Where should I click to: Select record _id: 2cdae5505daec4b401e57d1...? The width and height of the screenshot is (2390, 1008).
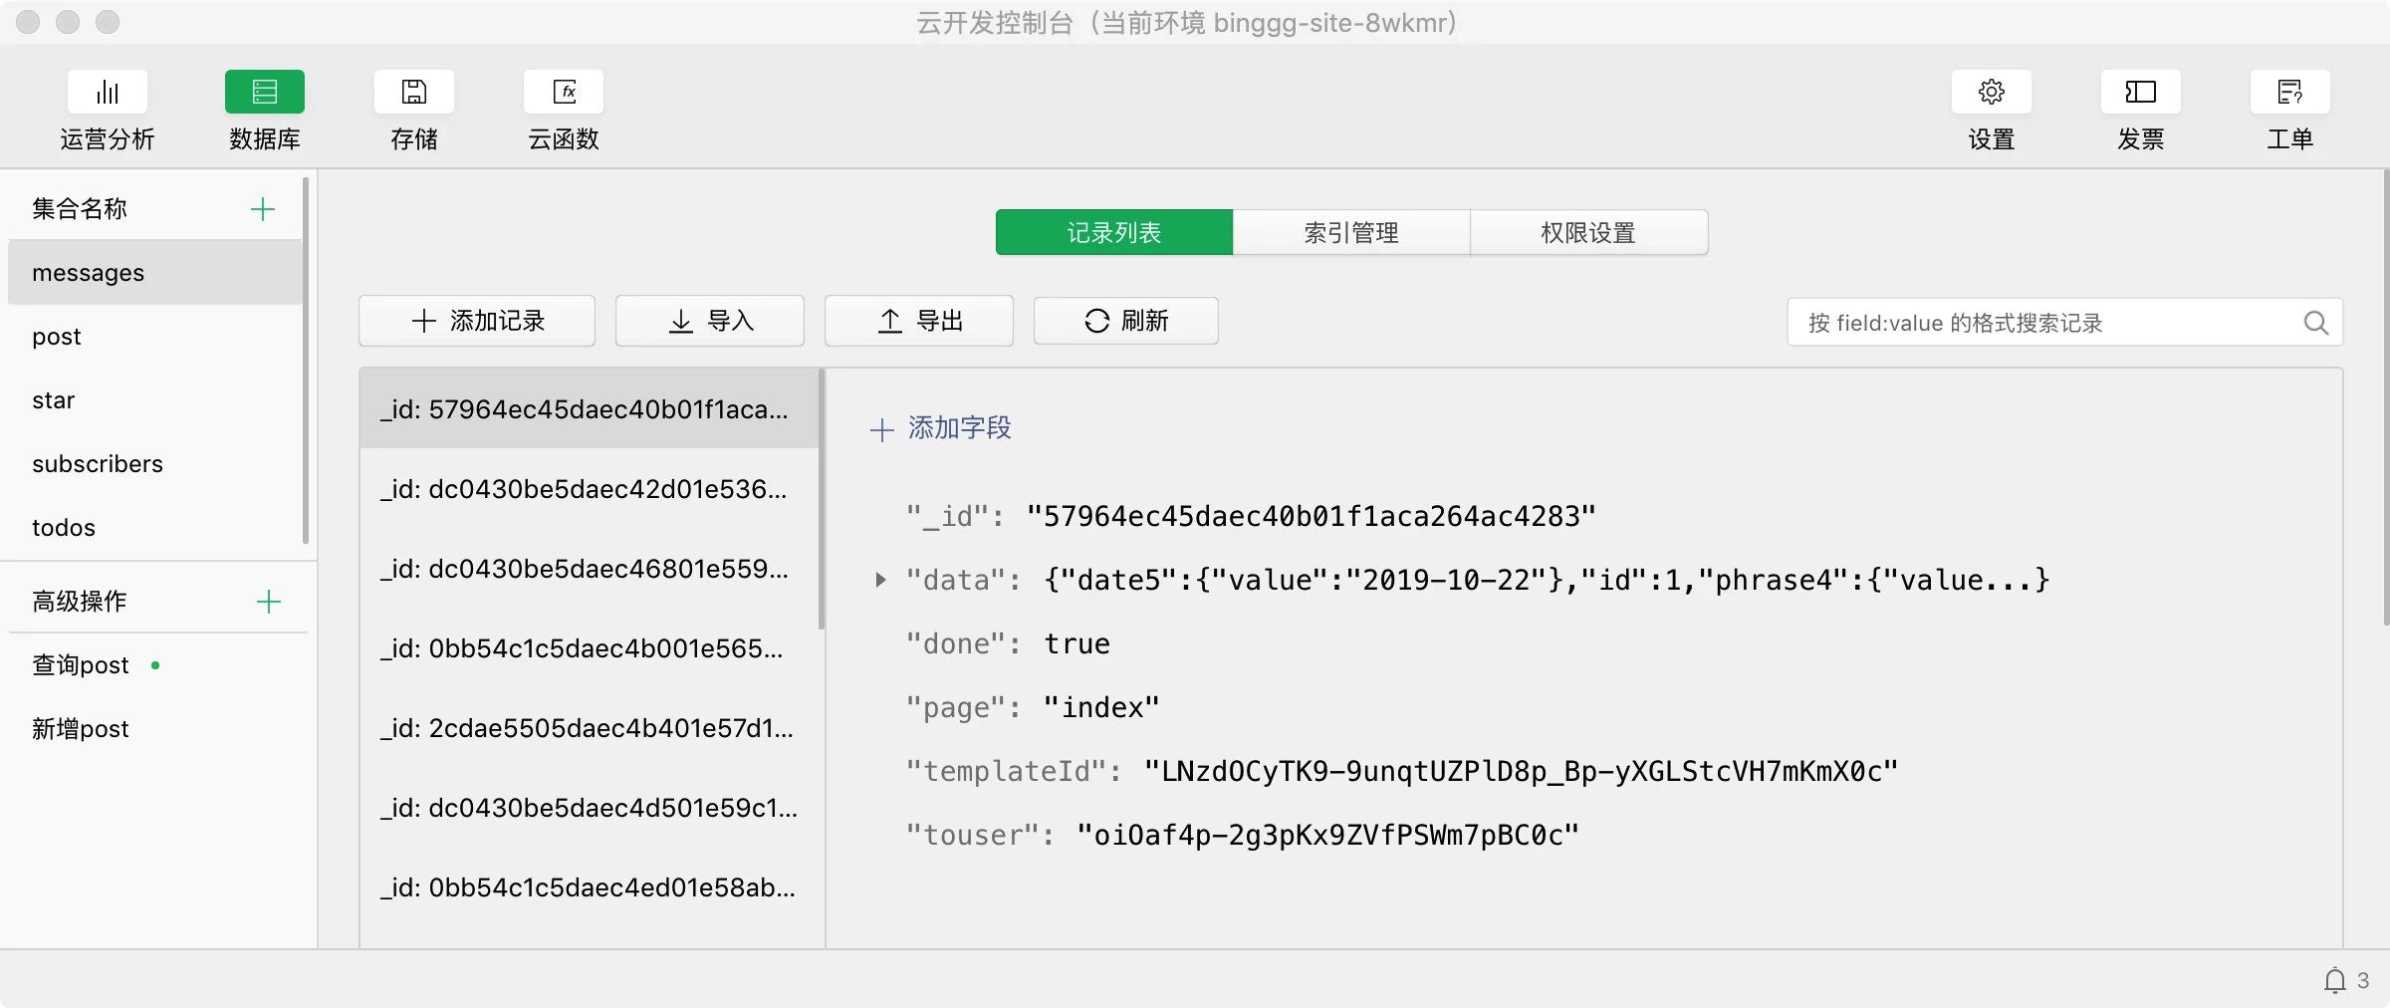(x=589, y=727)
